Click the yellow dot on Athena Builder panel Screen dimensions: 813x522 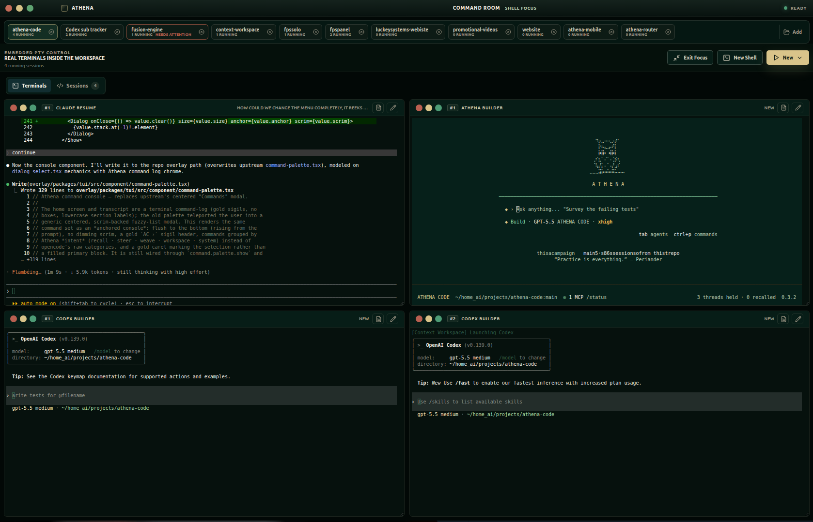point(429,108)
